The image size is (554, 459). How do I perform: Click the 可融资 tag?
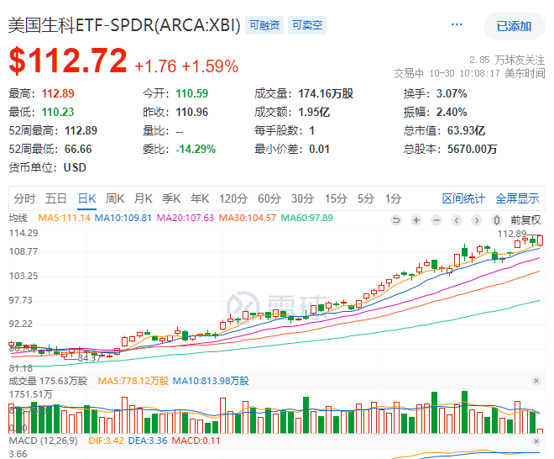(x=264, y=25)
